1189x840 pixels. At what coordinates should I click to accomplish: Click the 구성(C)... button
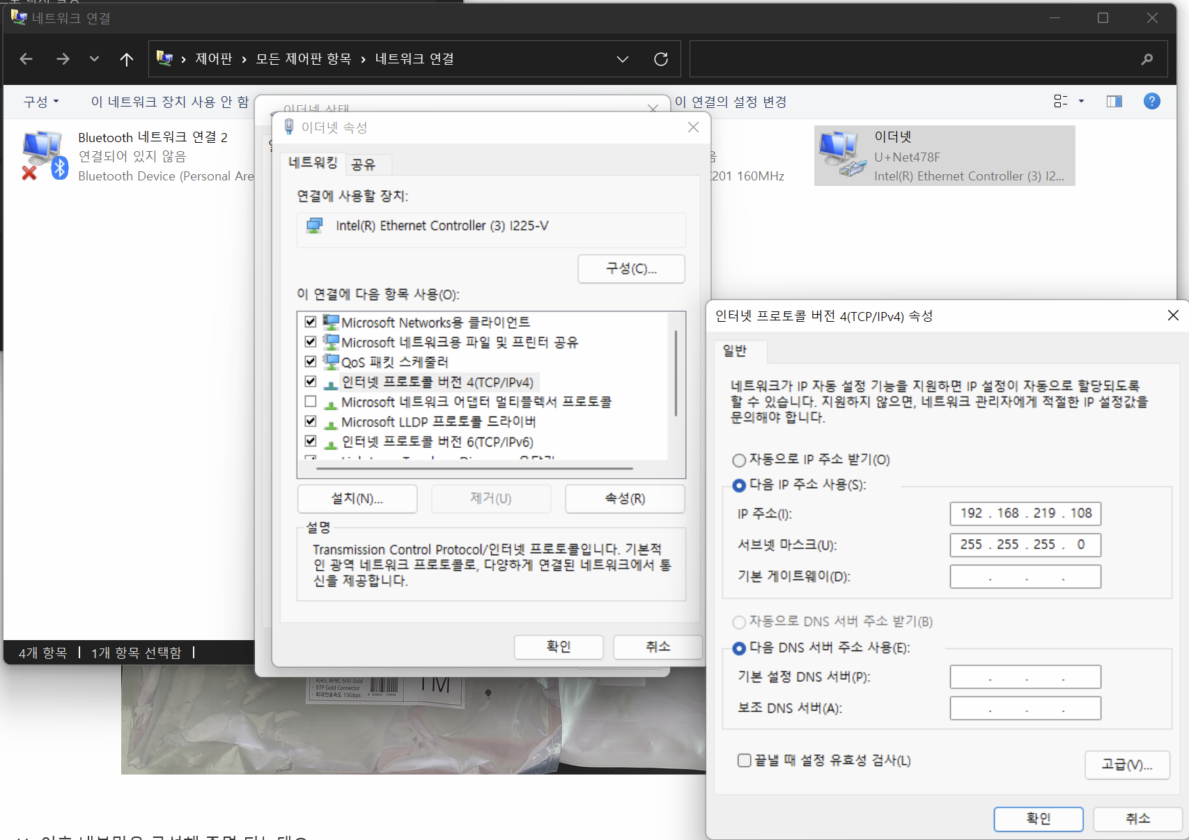[631, 269]
